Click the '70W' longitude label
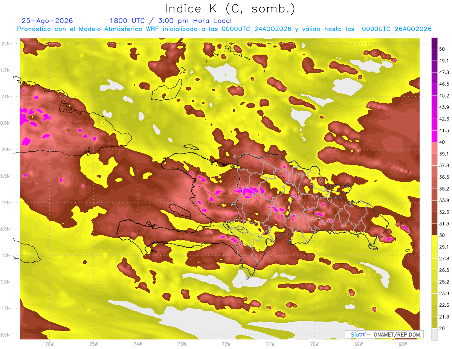This screenshot has height=349, width=452. click(x=315, y=344)
